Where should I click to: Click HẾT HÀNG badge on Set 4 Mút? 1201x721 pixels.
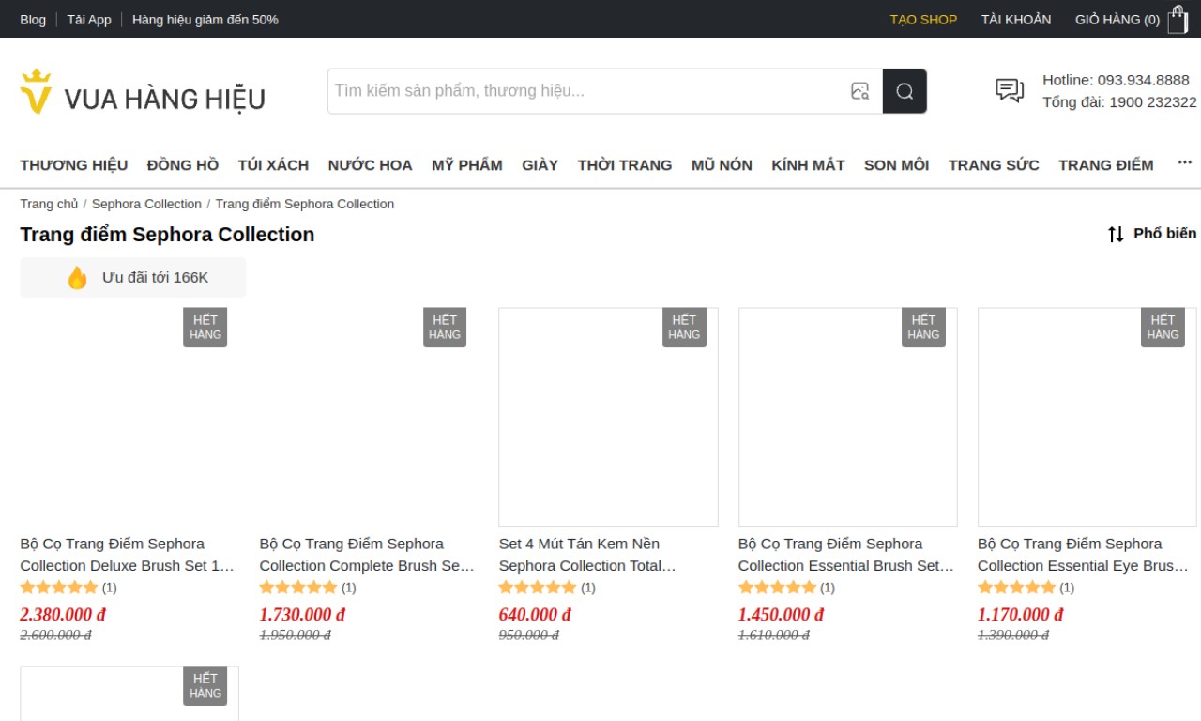point(684,328)
